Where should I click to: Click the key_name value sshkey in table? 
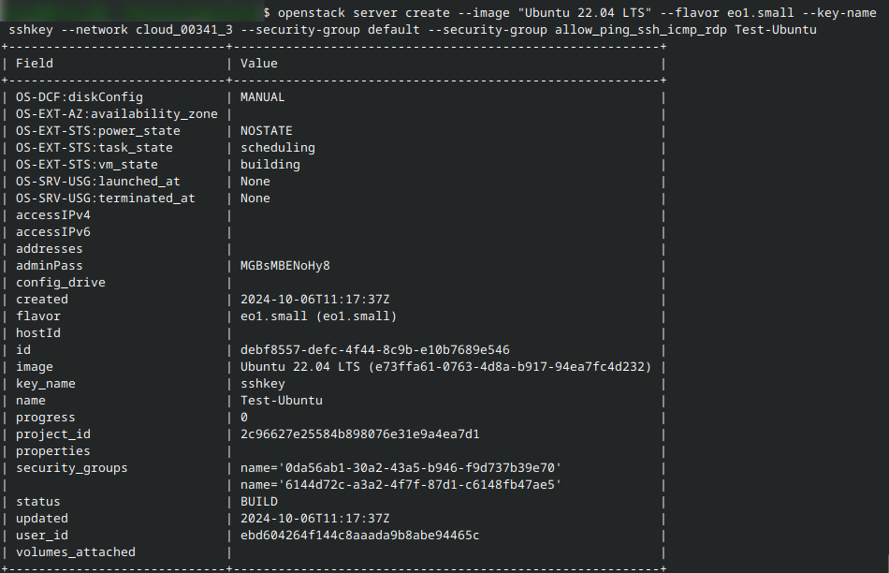pos(262,384)
